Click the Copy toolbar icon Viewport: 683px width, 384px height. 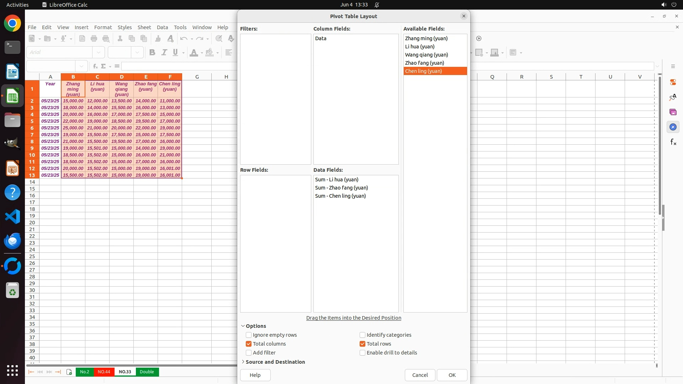click(x=132, y=38)
